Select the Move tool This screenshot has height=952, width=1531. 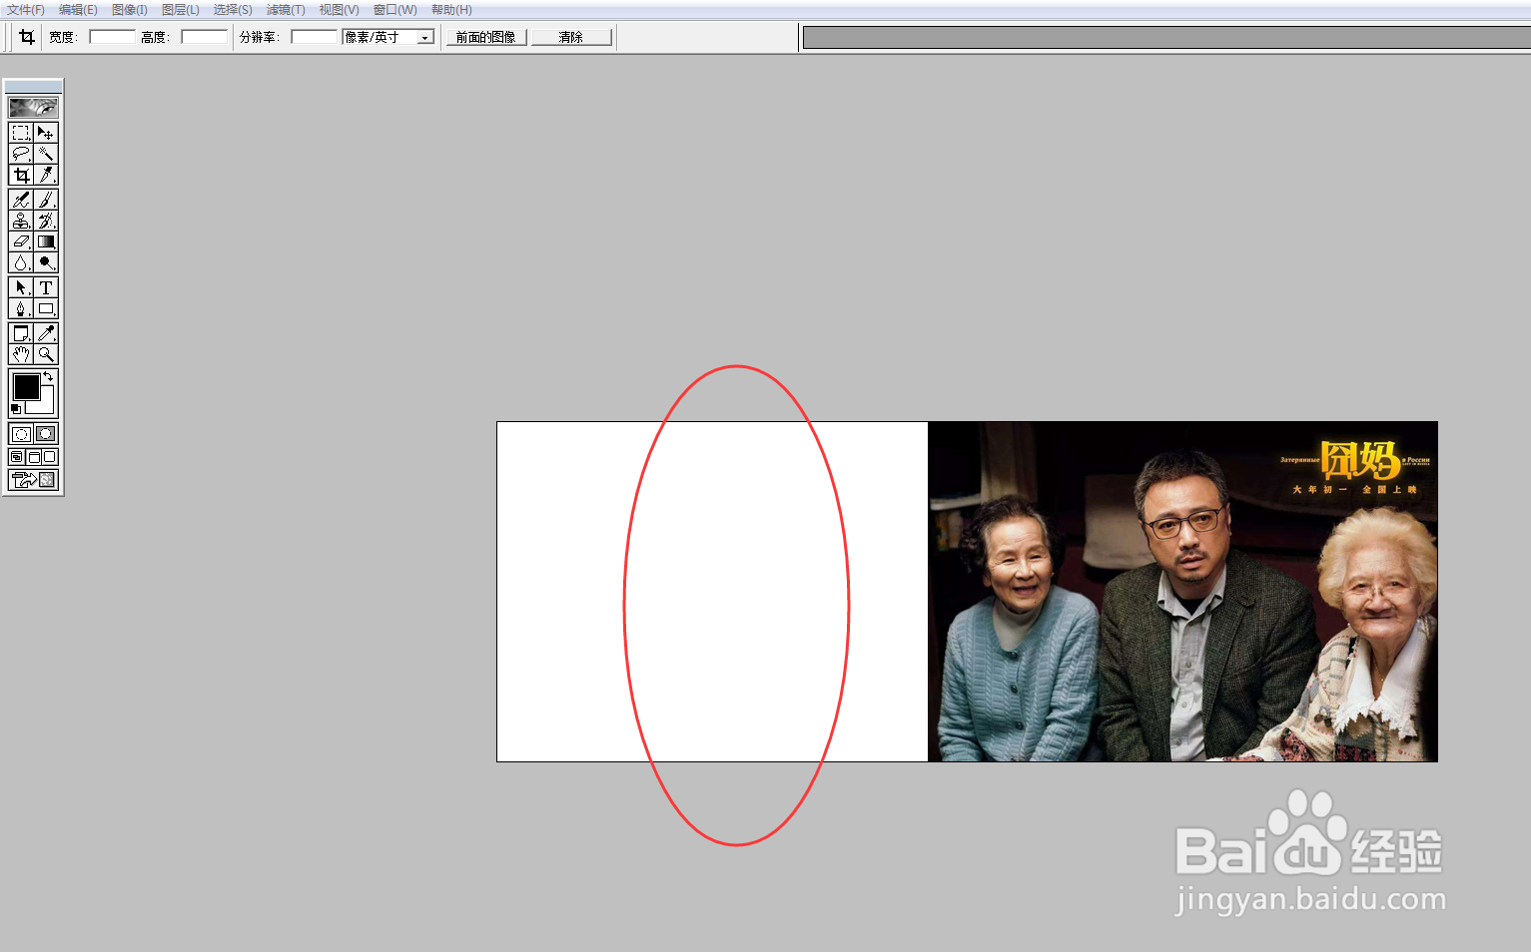pos(46,133)
